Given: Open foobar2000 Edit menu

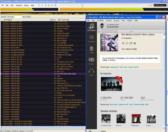Looking at the screenshot, I should click(7, 5).
